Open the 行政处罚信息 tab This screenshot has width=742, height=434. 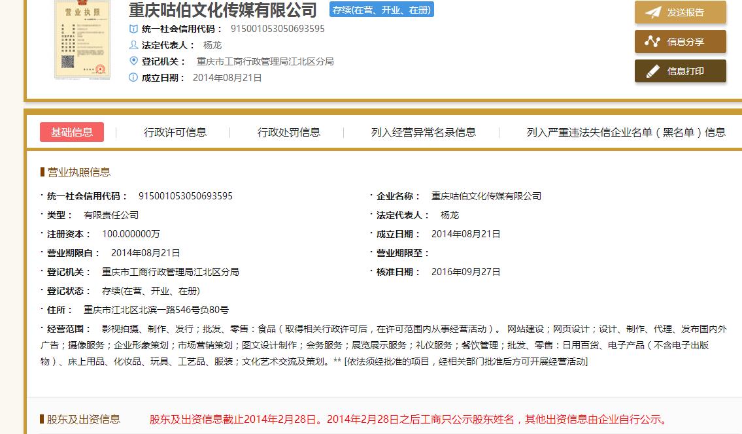coord(289,133)
